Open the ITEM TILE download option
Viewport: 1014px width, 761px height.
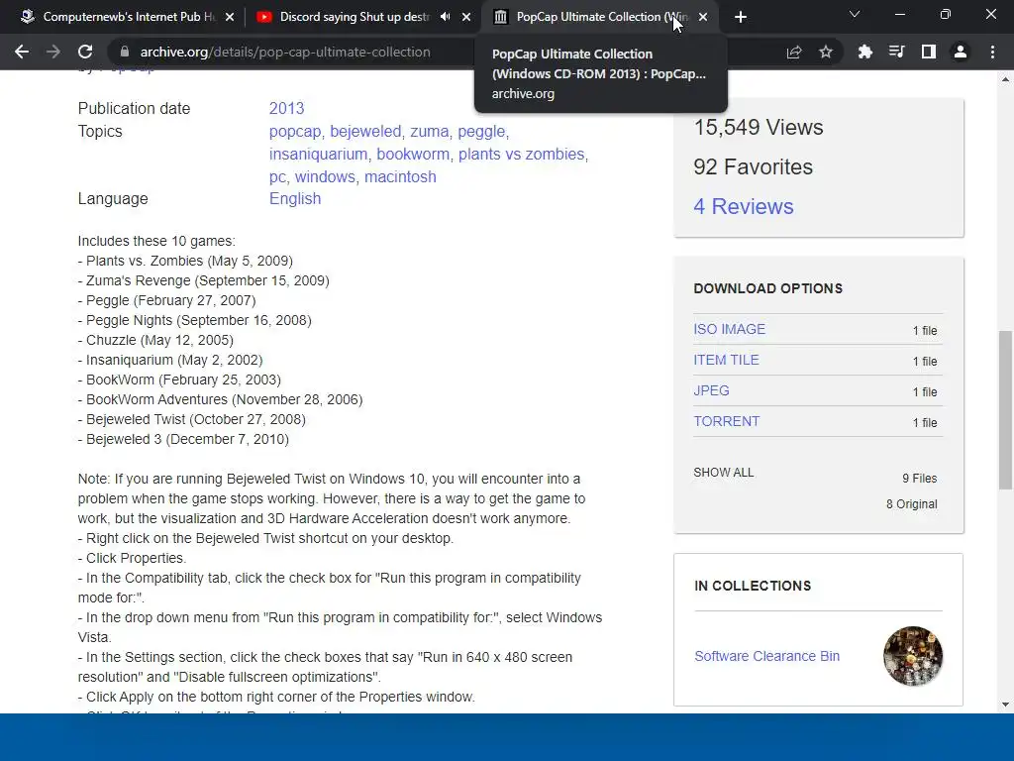(x=726, y=360)
